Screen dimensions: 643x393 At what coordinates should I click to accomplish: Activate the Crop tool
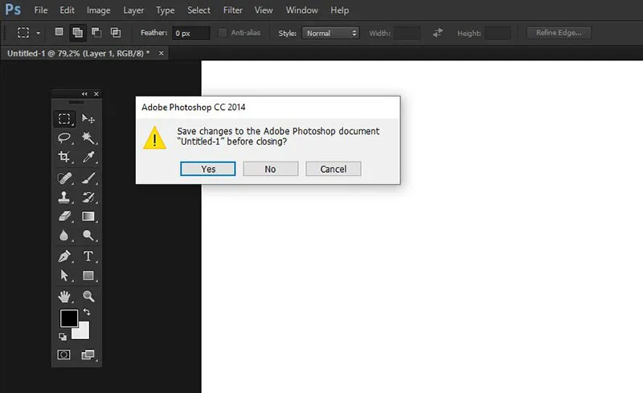[x=64, y=158]
